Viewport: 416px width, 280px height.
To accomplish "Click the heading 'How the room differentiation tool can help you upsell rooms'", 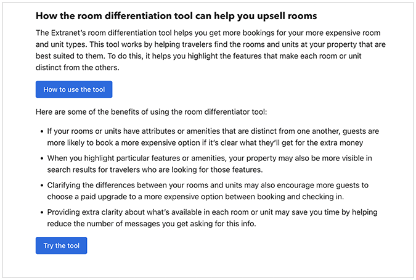I will 176,16.
